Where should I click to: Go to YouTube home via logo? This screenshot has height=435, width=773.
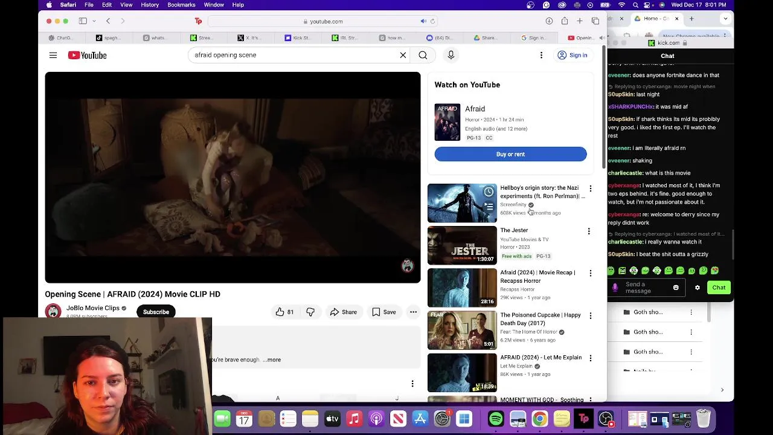[x=88, y=55]
